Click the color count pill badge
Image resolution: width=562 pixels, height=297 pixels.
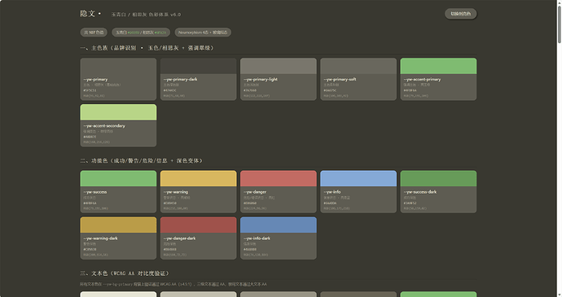94,33
